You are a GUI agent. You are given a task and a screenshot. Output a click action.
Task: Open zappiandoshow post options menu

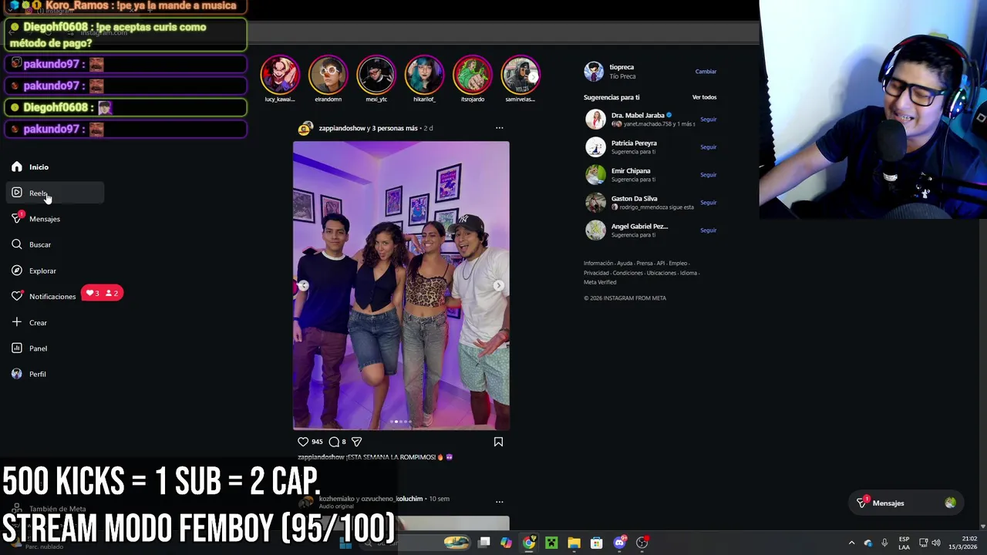pos(499,128)
